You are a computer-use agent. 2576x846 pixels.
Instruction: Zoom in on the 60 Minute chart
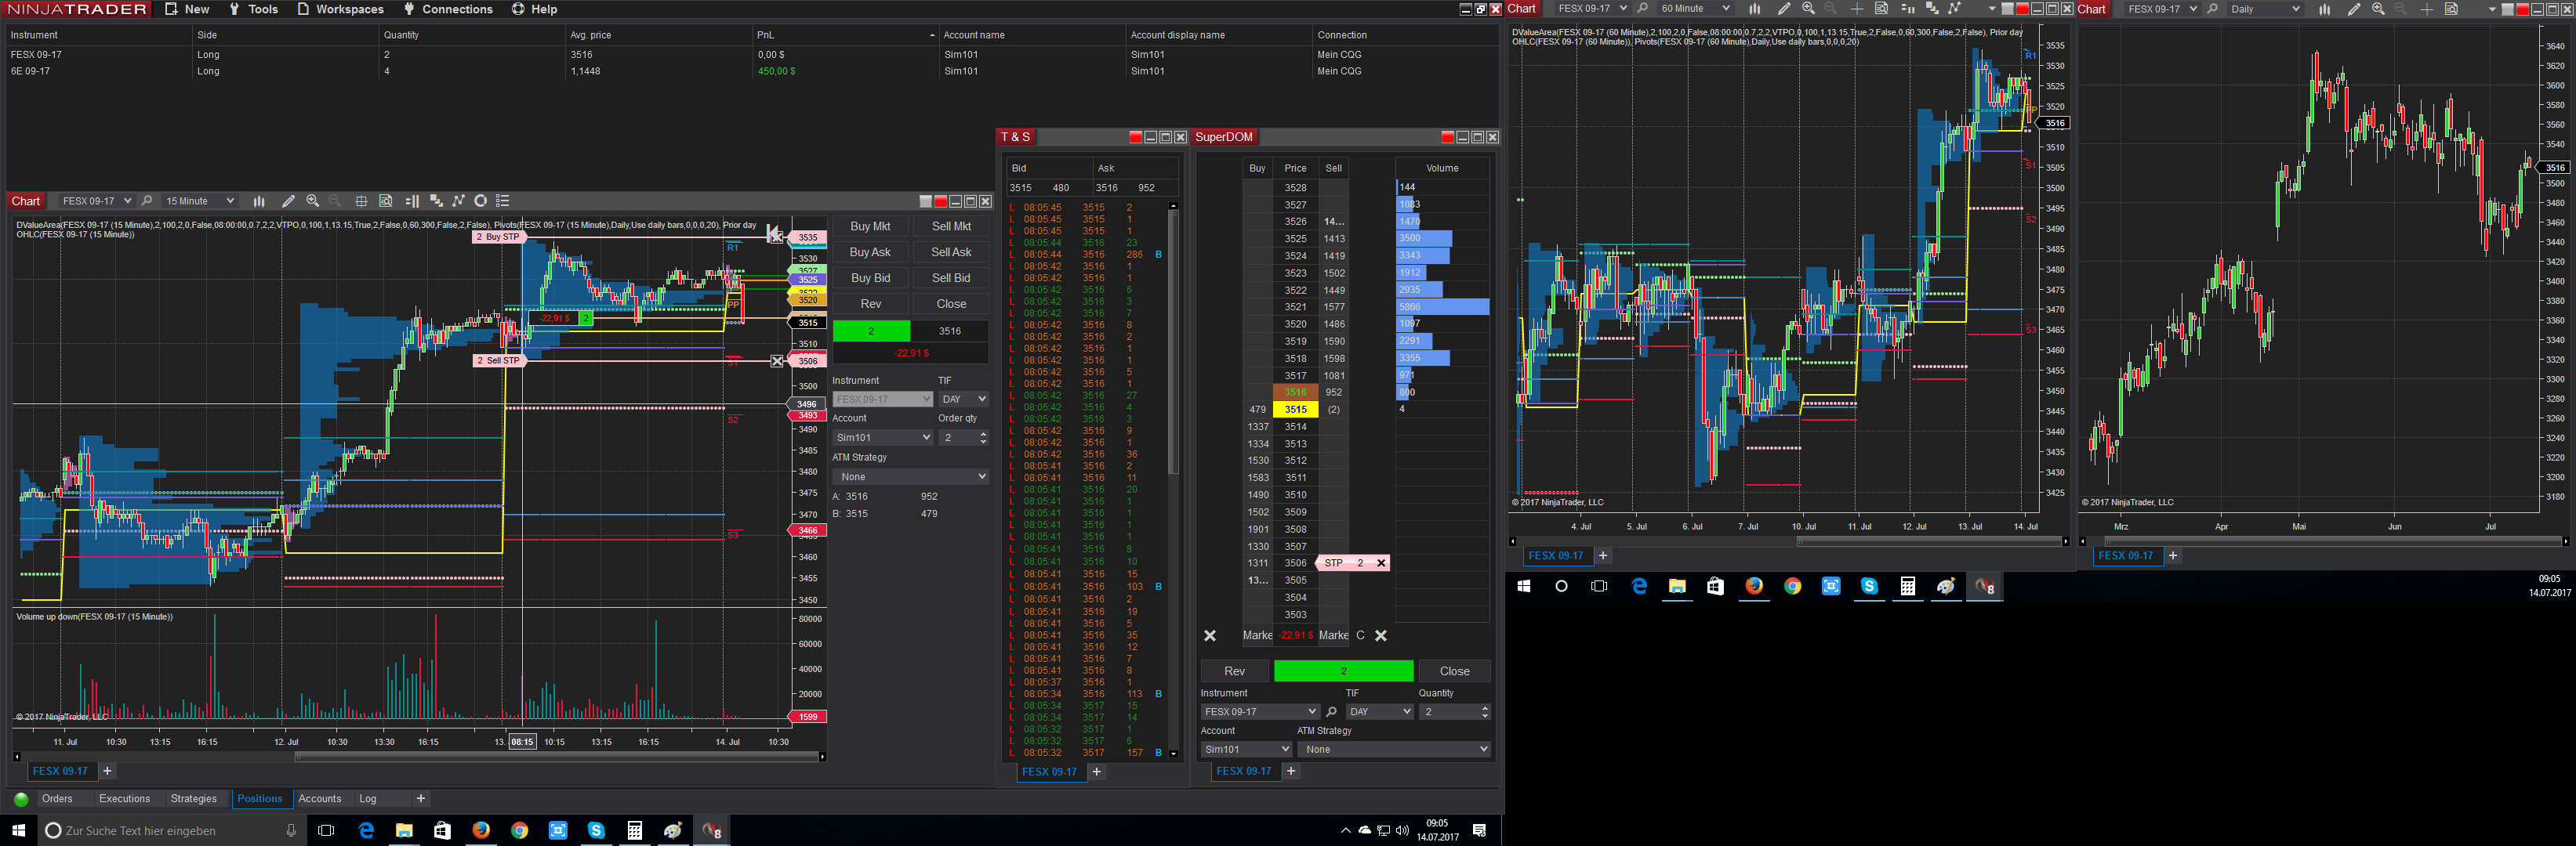click(1808, 9)
